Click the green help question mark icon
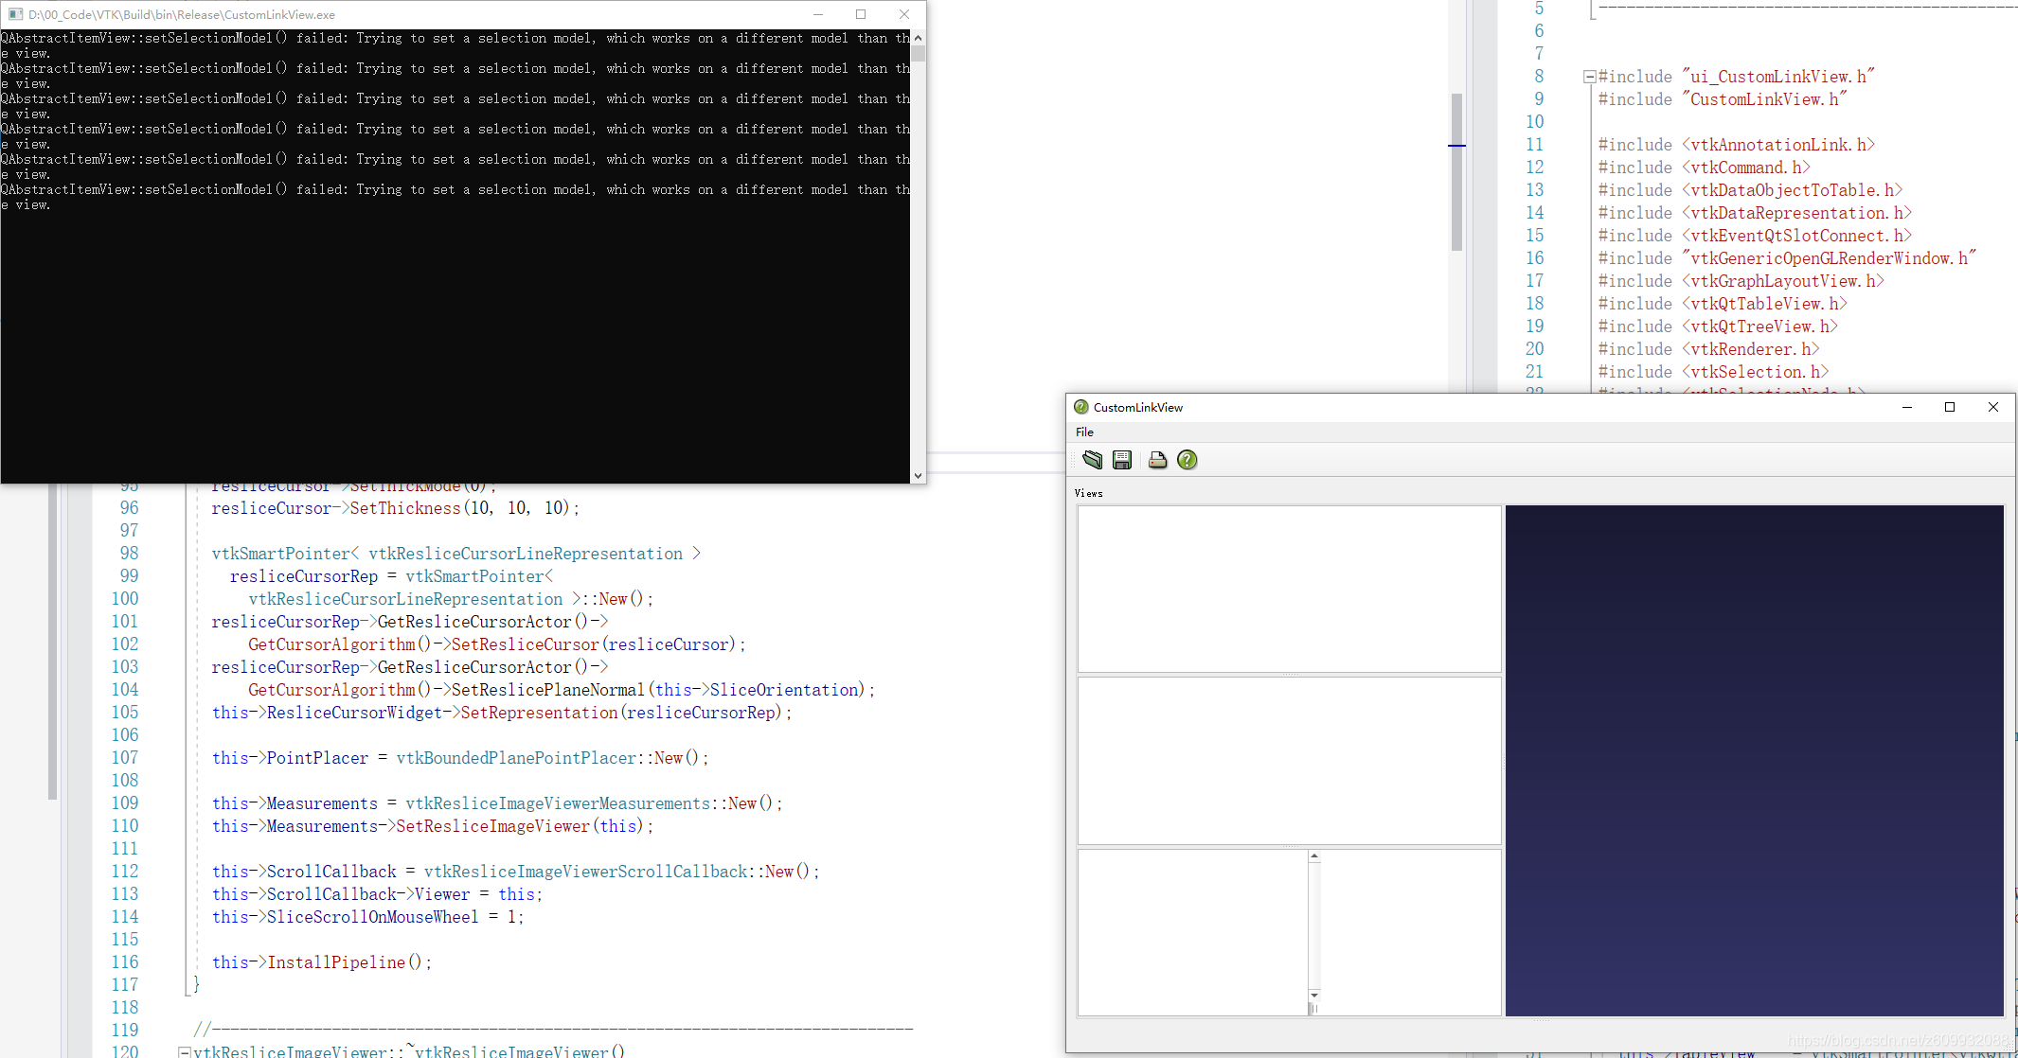Viewport: 2018px width, 1058px height. point(1187,460)
